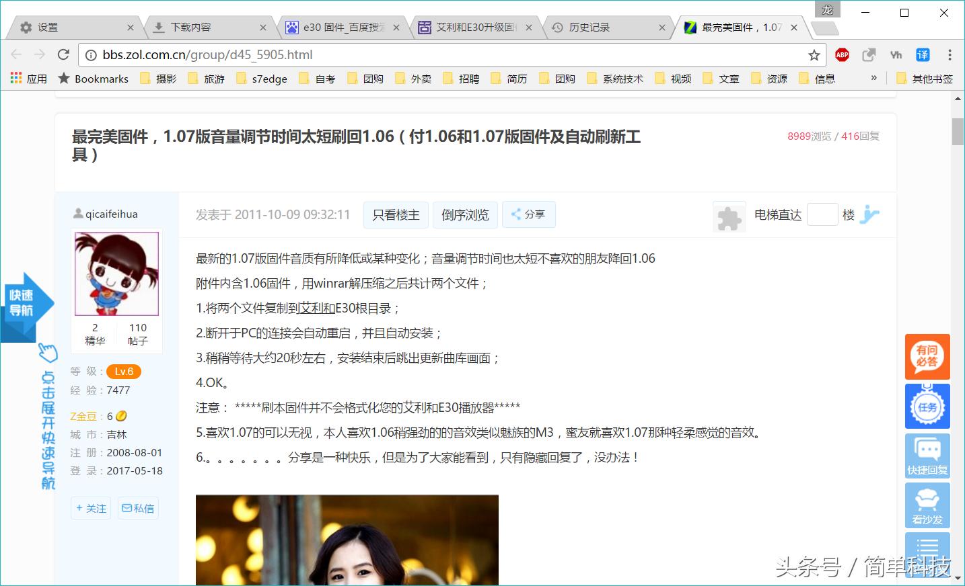The width and height of the screenshot is (965, 586).
Task: Click the 电梯直达 floor number input box
Action: [x=822, y=214]
